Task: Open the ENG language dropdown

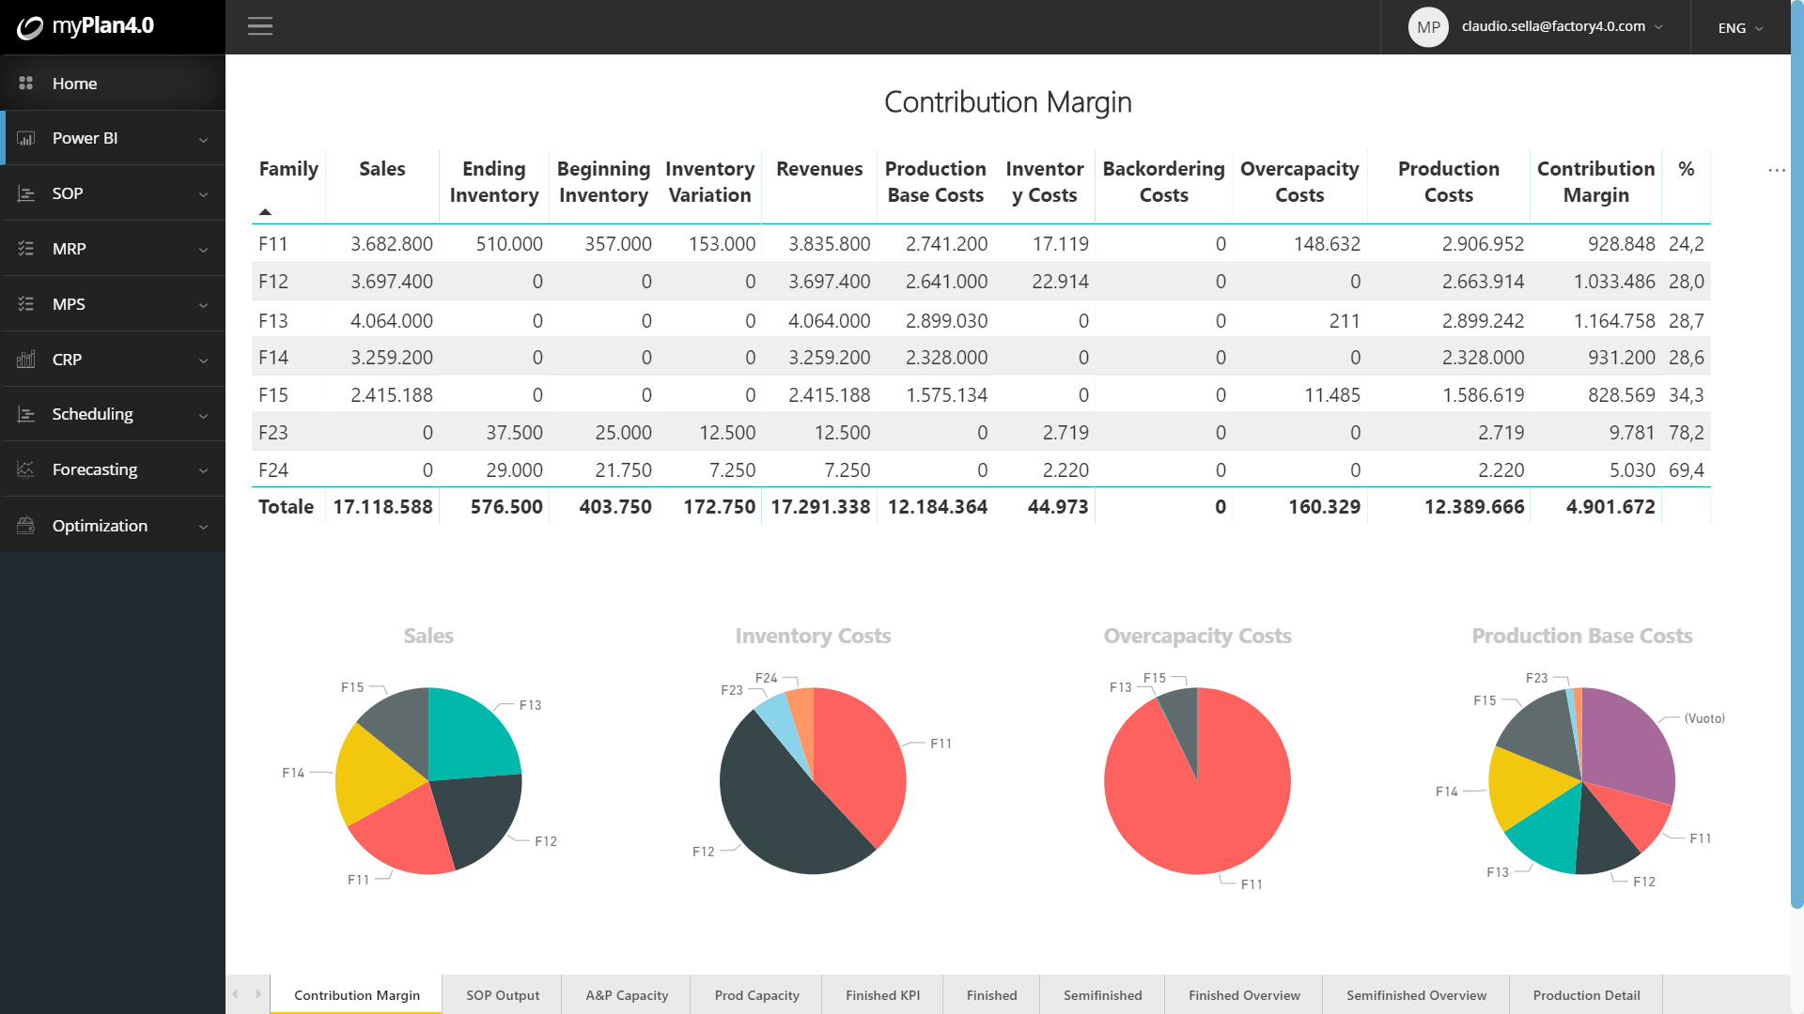Action: (1740, 28)
